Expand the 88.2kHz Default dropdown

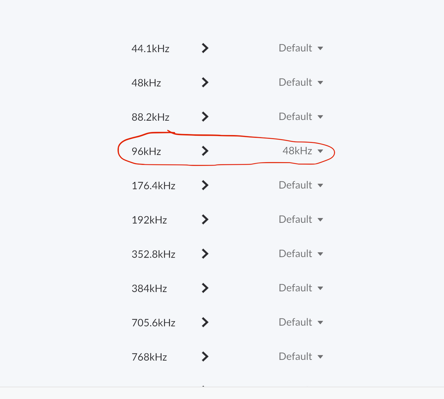pos(301,117)
